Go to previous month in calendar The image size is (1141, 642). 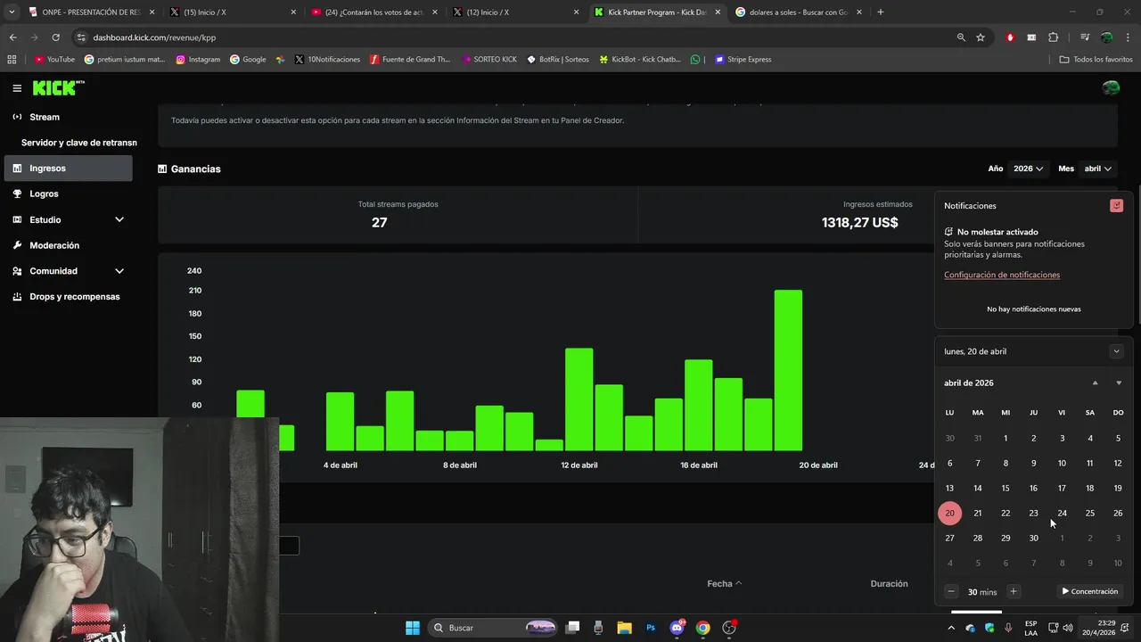(x=1095, y=383)
